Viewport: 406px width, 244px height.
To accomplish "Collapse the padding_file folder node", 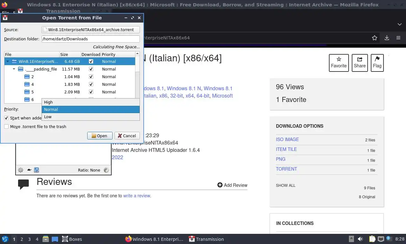I will [14, 69].
